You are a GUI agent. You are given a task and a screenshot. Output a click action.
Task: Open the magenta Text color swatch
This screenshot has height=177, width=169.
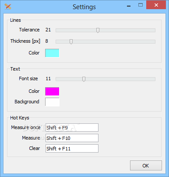pos(52,92)
